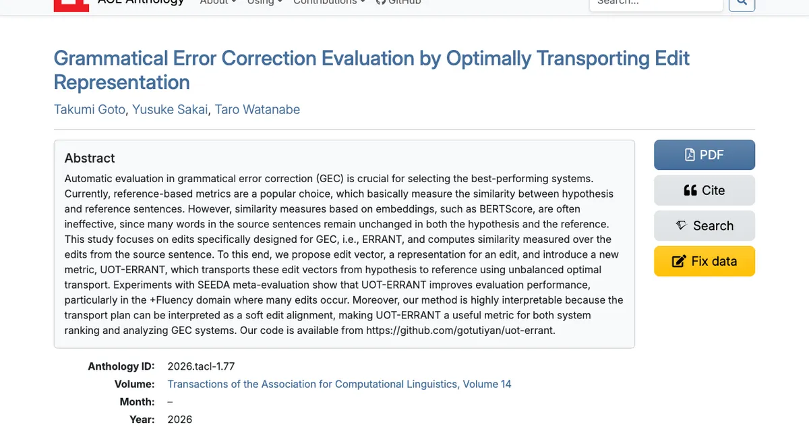Expand the About dropdown menu
This screenshot has width=809, height=425.
[x=218, y=3]
